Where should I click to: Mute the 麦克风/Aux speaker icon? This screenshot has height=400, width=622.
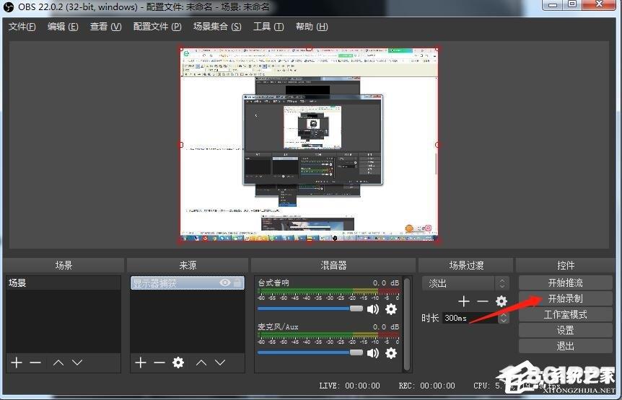pos(373,353)
